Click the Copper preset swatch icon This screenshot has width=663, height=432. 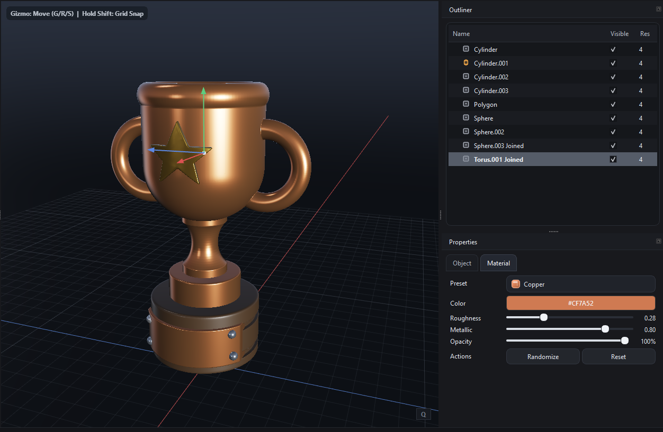pyautogui.click(x=515, y=284)
